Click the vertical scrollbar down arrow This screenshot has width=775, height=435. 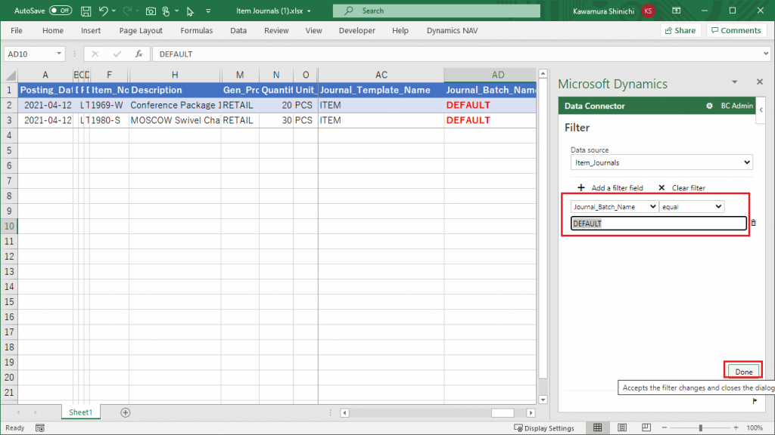(x=543, y=400)
